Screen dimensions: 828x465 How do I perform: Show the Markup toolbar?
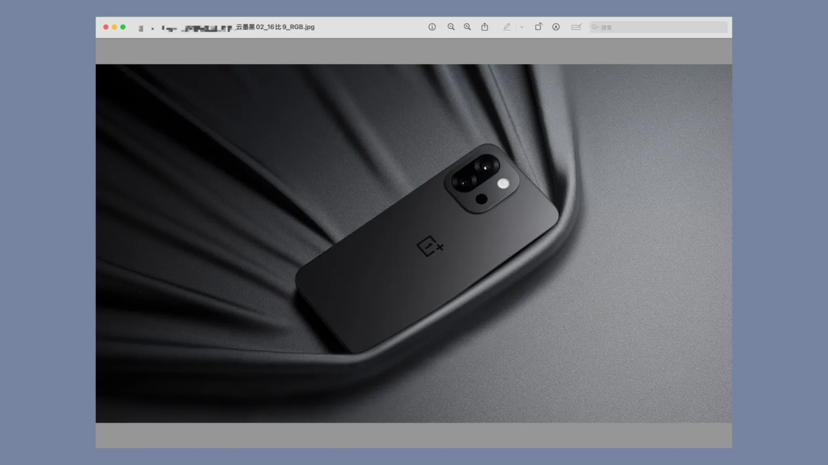(576, 26)
